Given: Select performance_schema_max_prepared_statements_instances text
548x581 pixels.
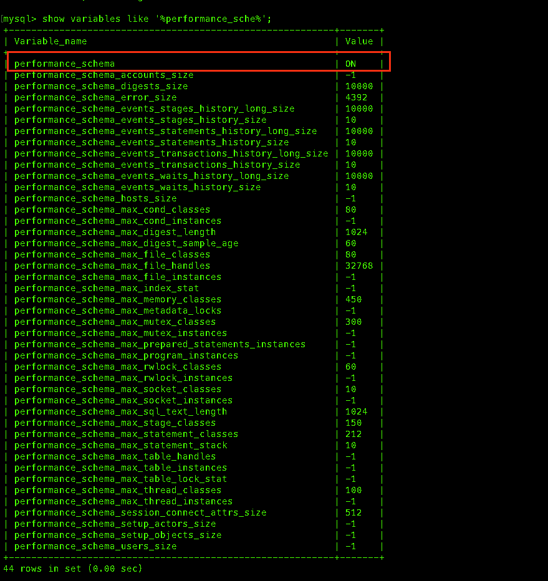Looking at the screenshot, I should tap(160, 344).
